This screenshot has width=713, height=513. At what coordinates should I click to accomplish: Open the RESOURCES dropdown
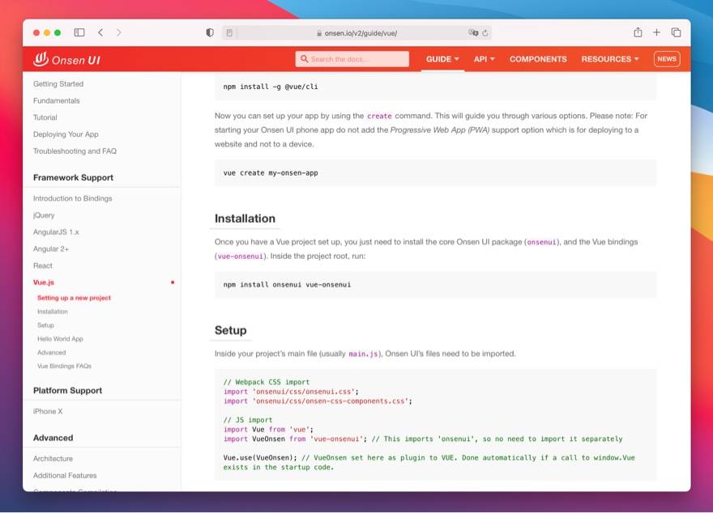click(610, 59)
